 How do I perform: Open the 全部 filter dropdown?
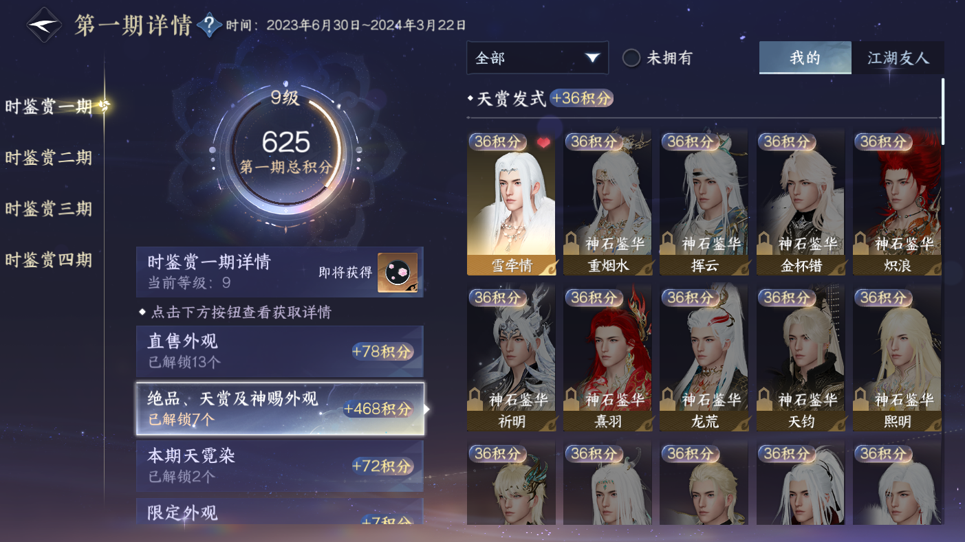pos(537,58)
